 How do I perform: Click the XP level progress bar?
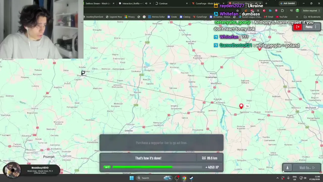pos(157,167)
